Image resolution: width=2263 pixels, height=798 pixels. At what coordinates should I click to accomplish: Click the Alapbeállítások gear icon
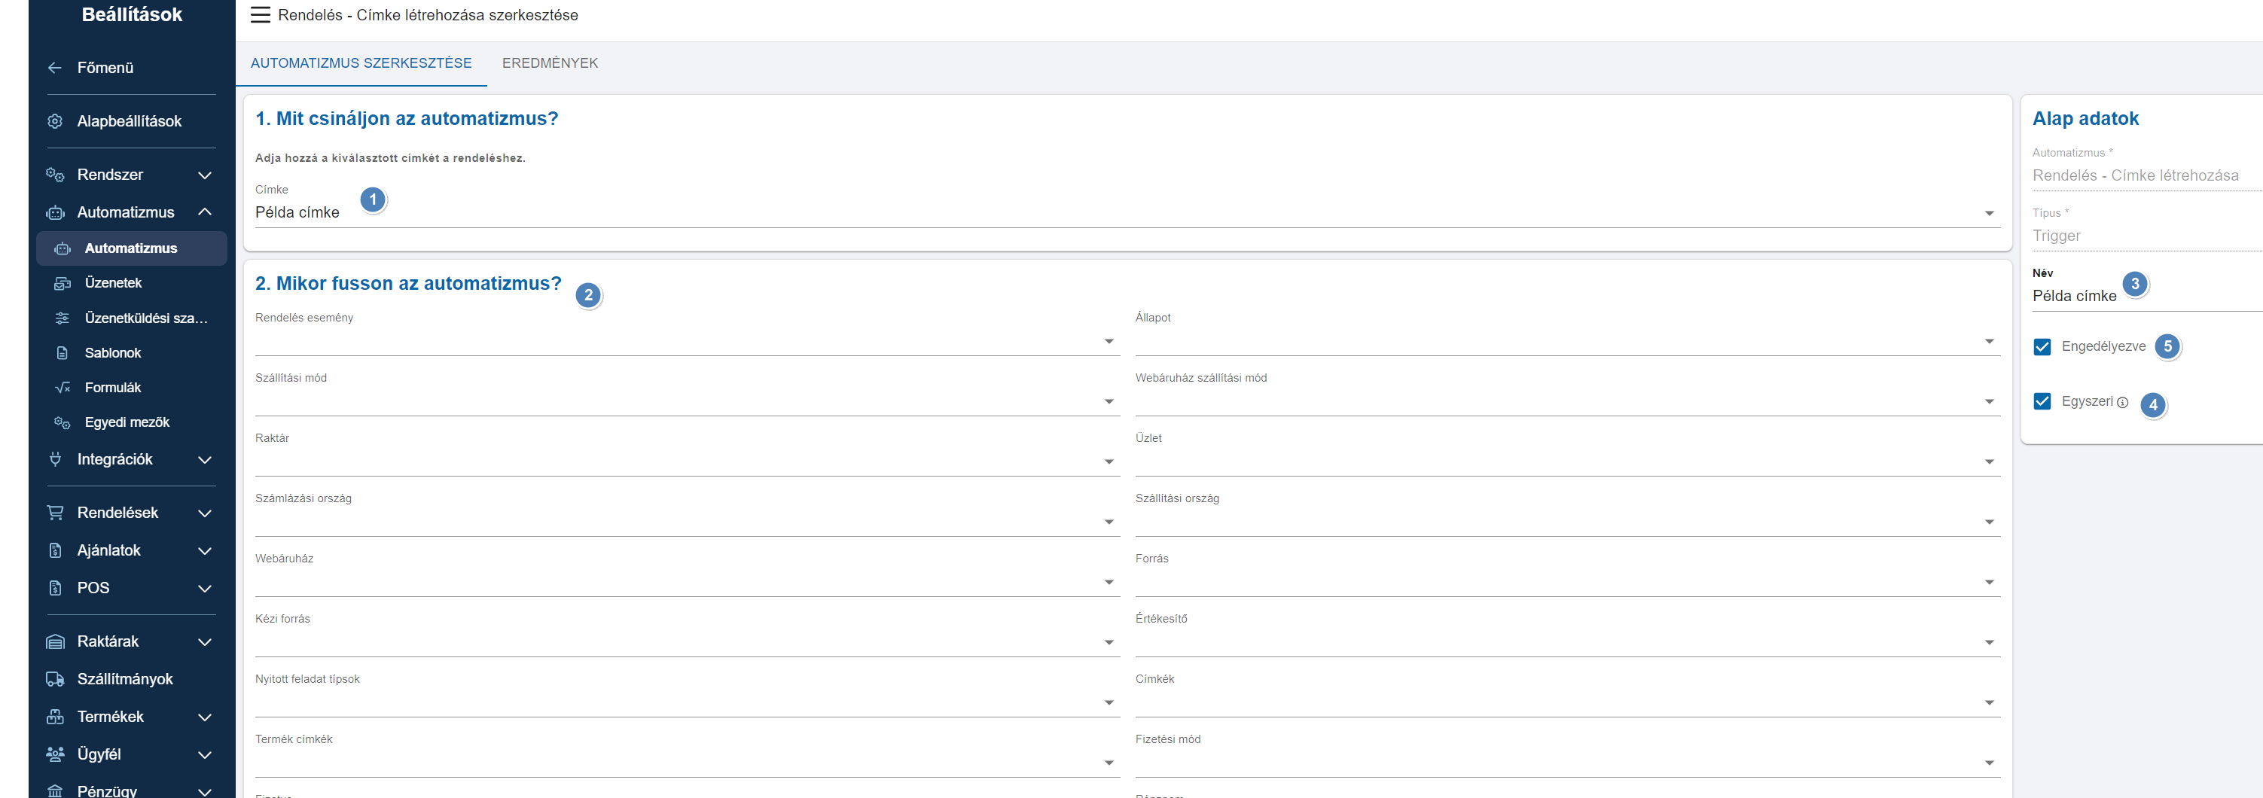(54, 121)
